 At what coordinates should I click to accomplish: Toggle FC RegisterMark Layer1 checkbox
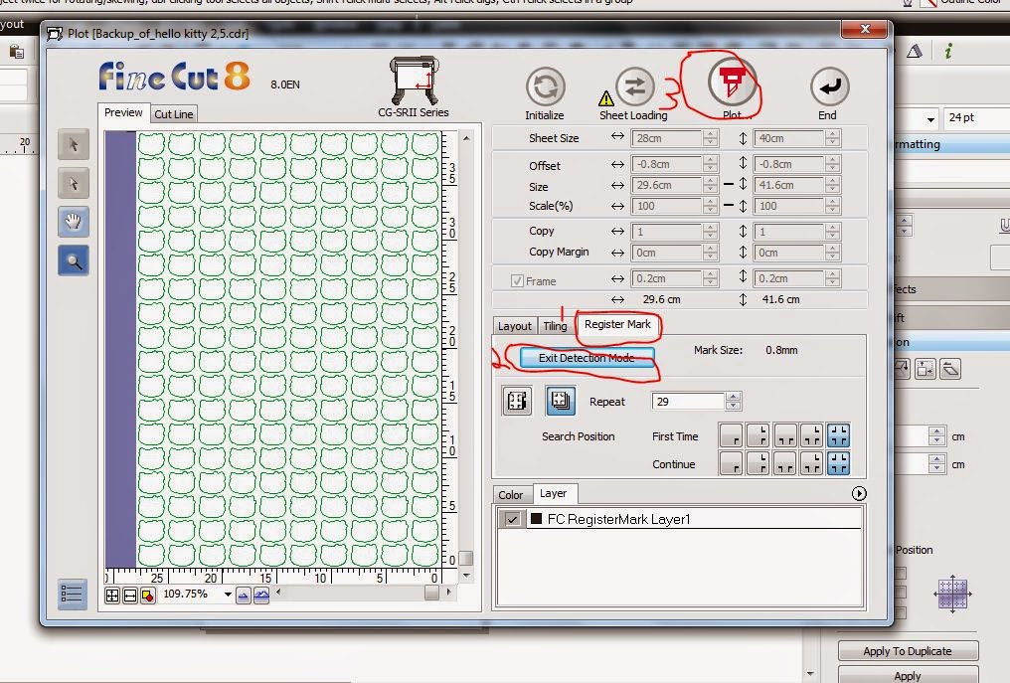tap(512, 519)
